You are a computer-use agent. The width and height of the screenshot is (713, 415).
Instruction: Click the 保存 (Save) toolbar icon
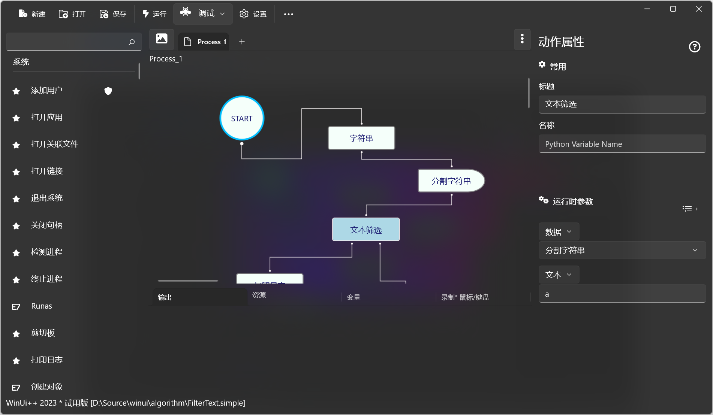coord(104,14)
